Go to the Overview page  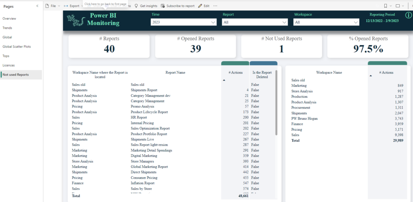9,19
